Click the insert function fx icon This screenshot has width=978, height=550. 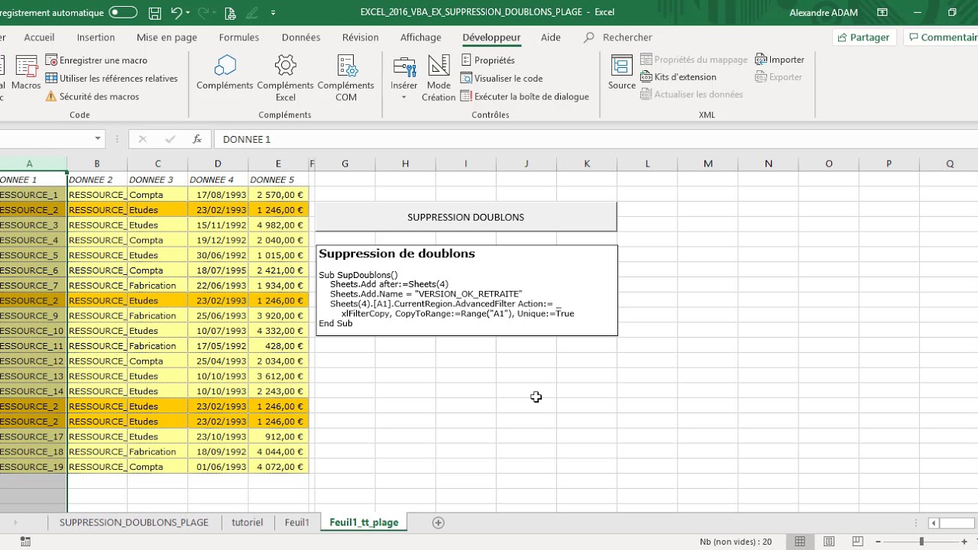coord(197,139)
